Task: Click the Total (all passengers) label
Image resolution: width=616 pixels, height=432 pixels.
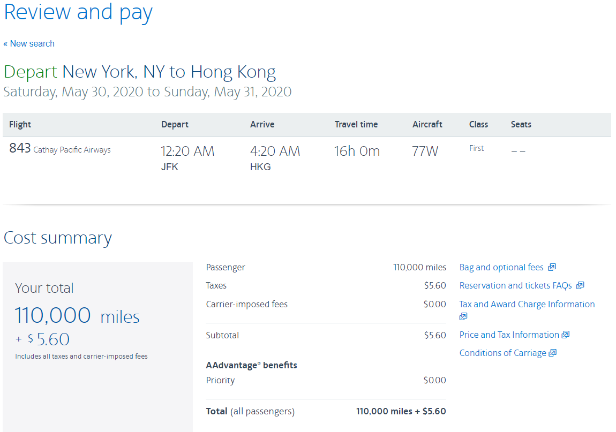Action: (x=250, y=411)
